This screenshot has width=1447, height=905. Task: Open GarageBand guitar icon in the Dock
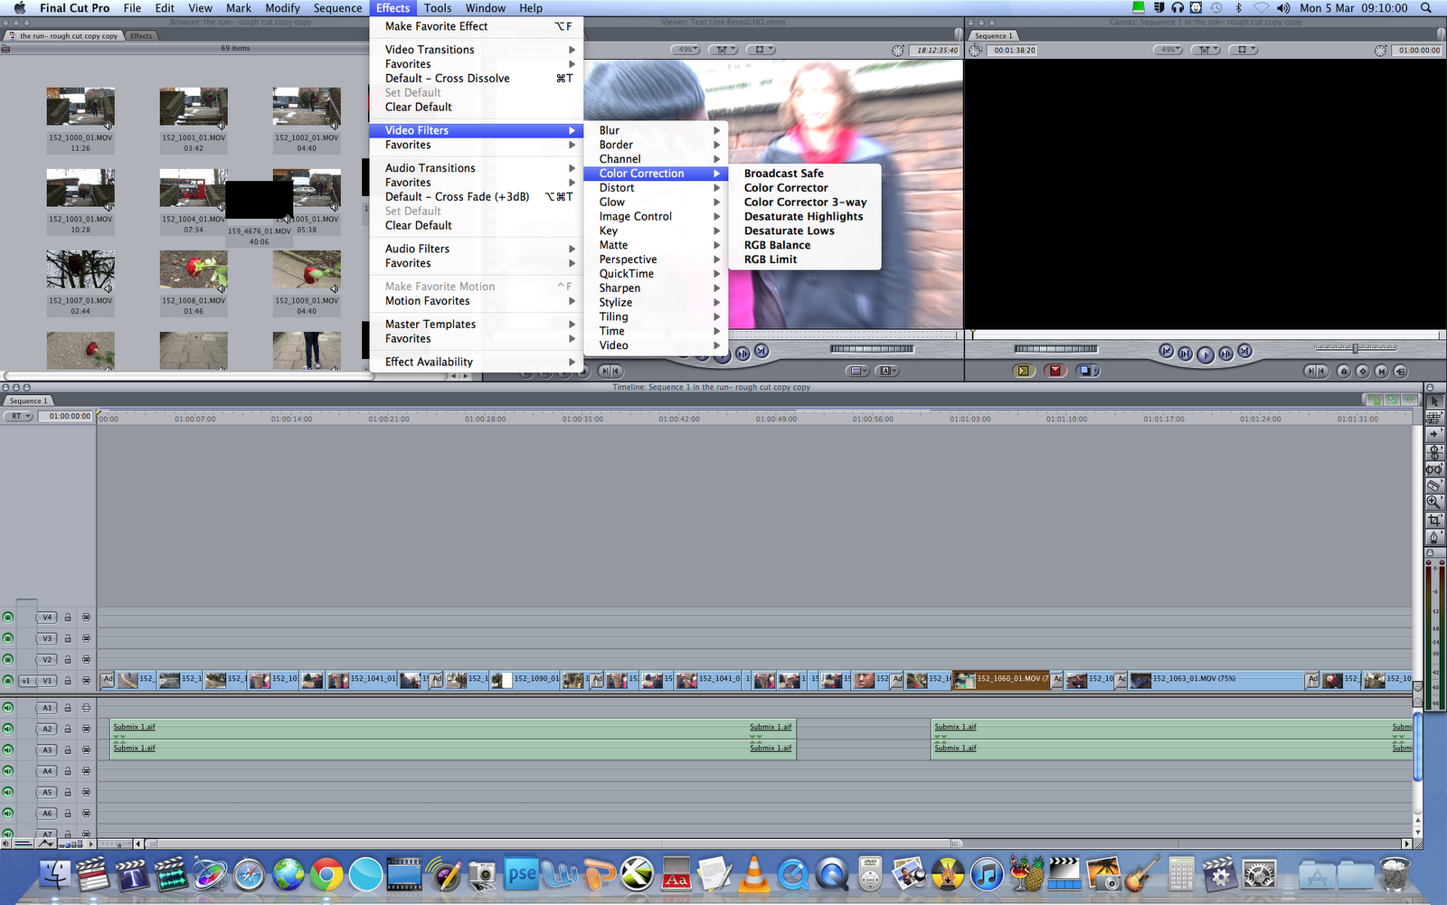(1142, 874)
